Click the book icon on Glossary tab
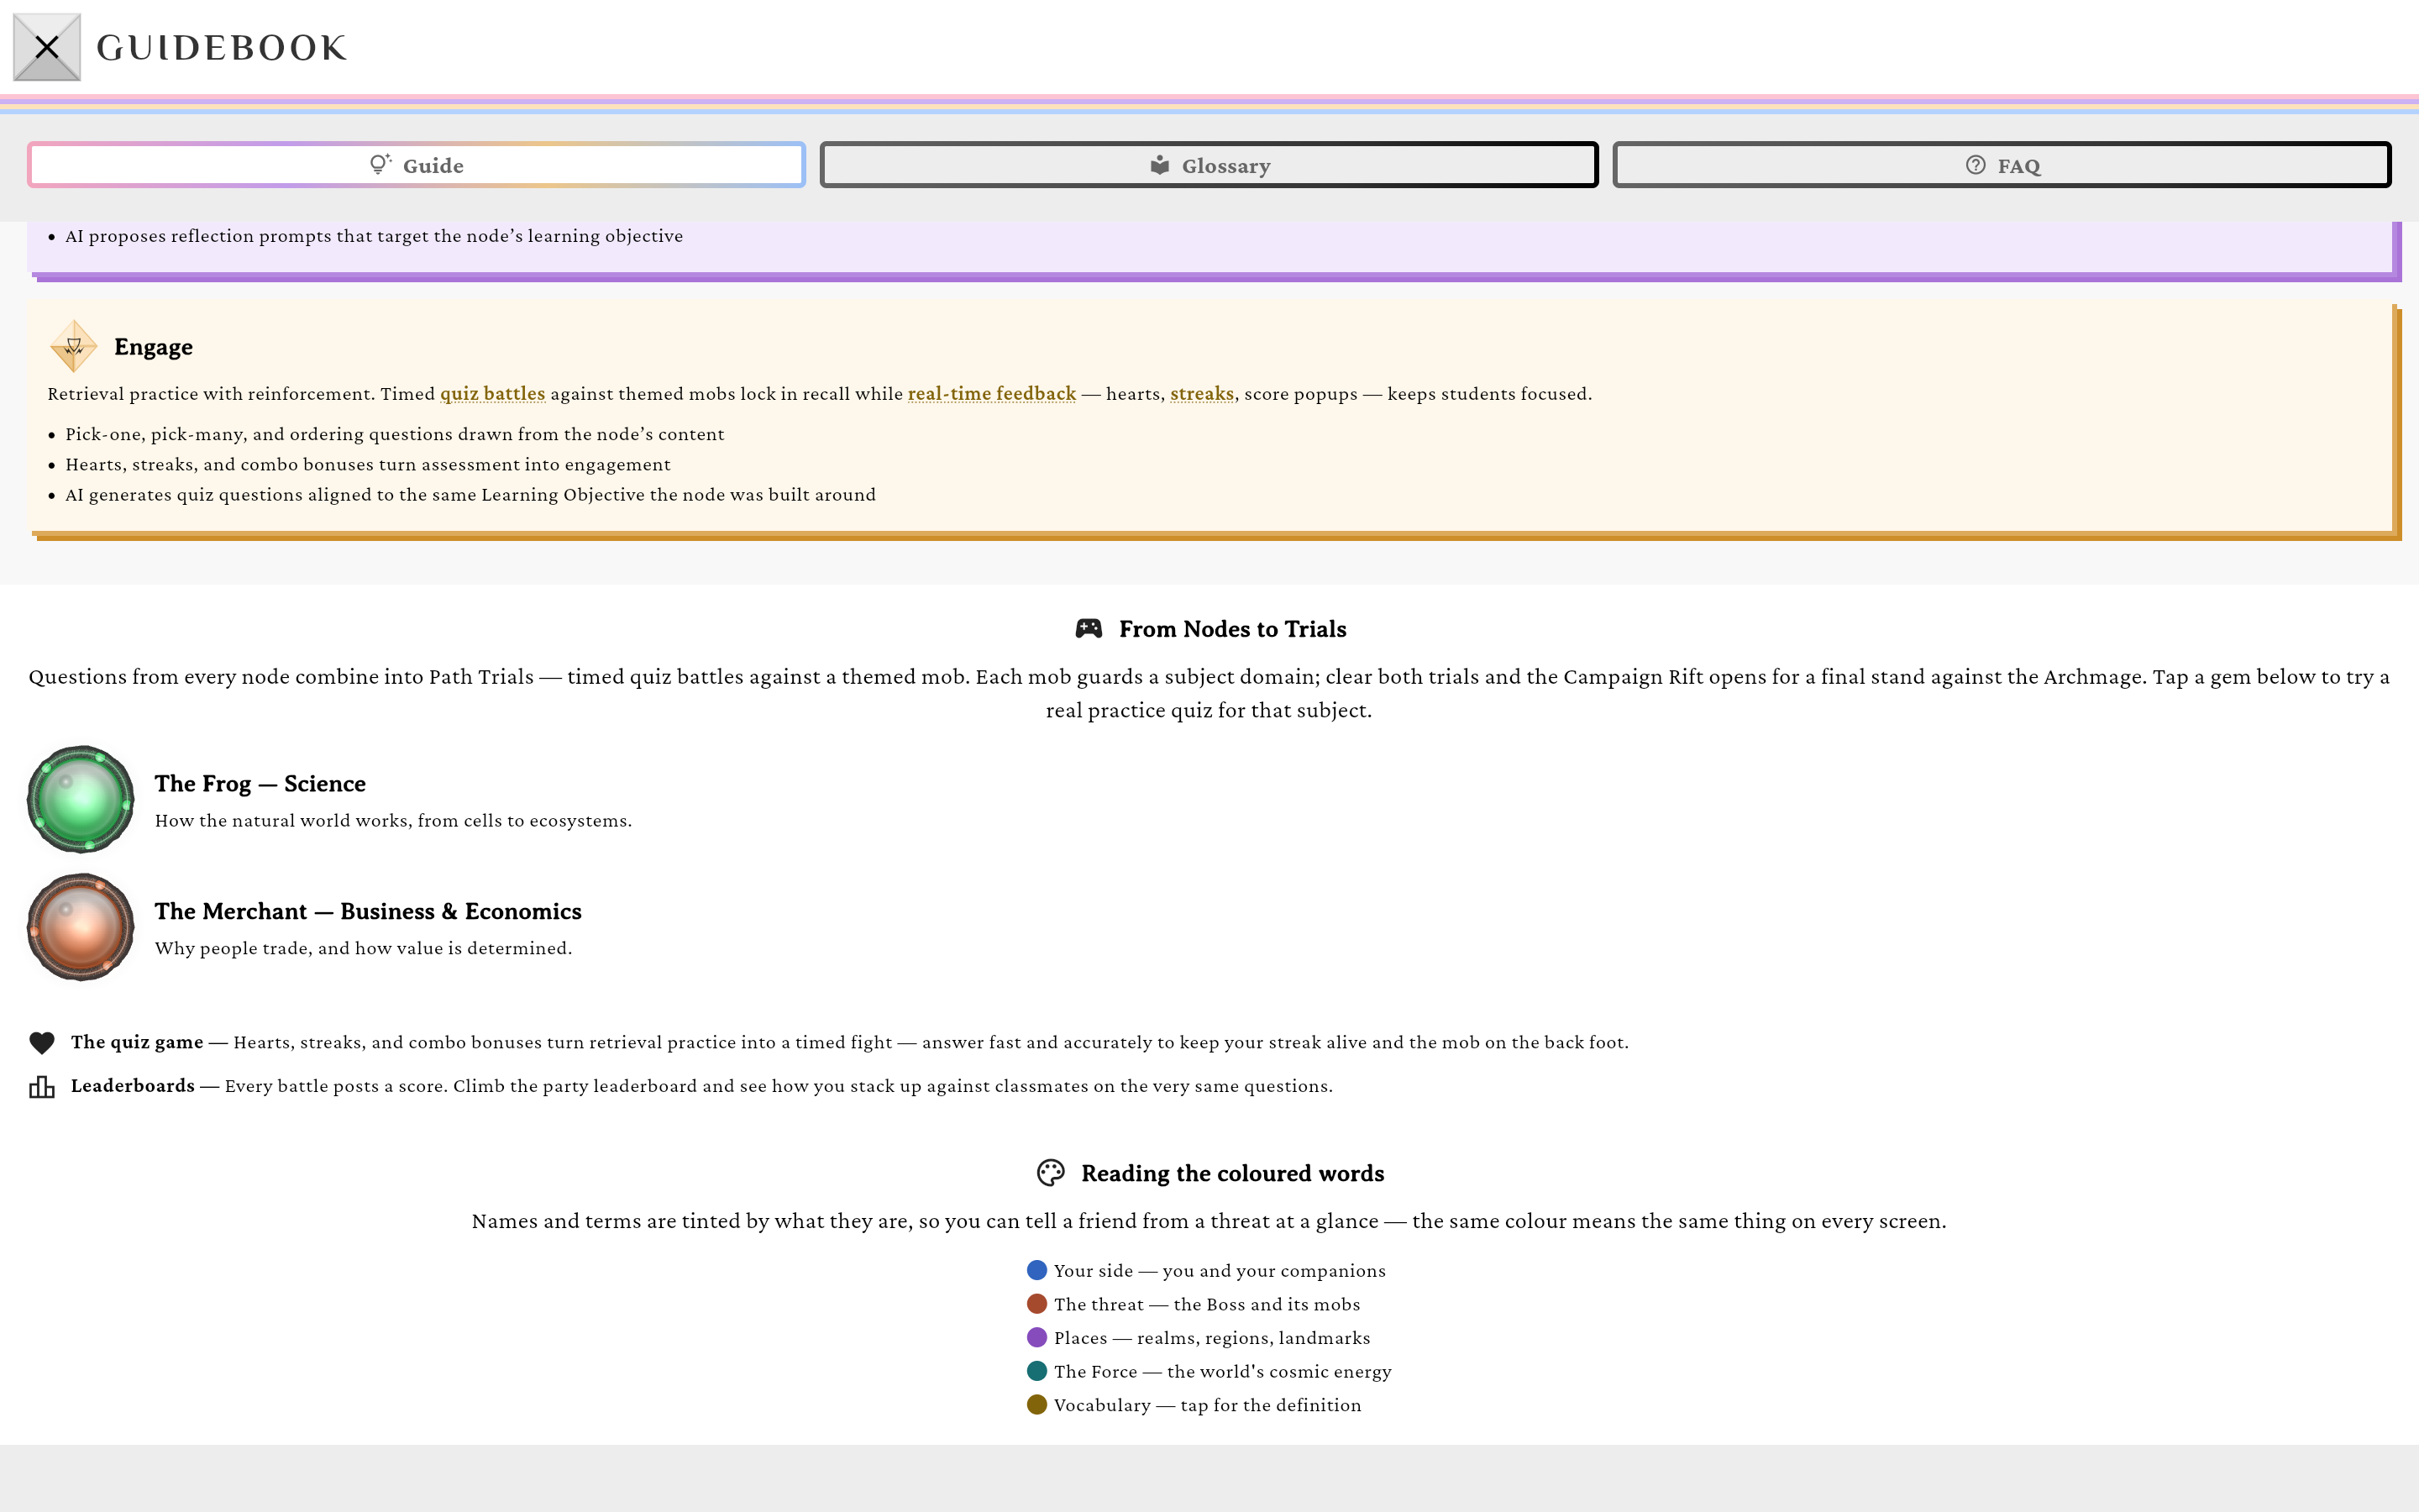Viewport: 2419px width, 1512px height. pyautogui.click(x=1159, y=165)
